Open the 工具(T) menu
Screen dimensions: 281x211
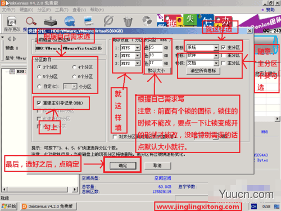pos(62,10)
